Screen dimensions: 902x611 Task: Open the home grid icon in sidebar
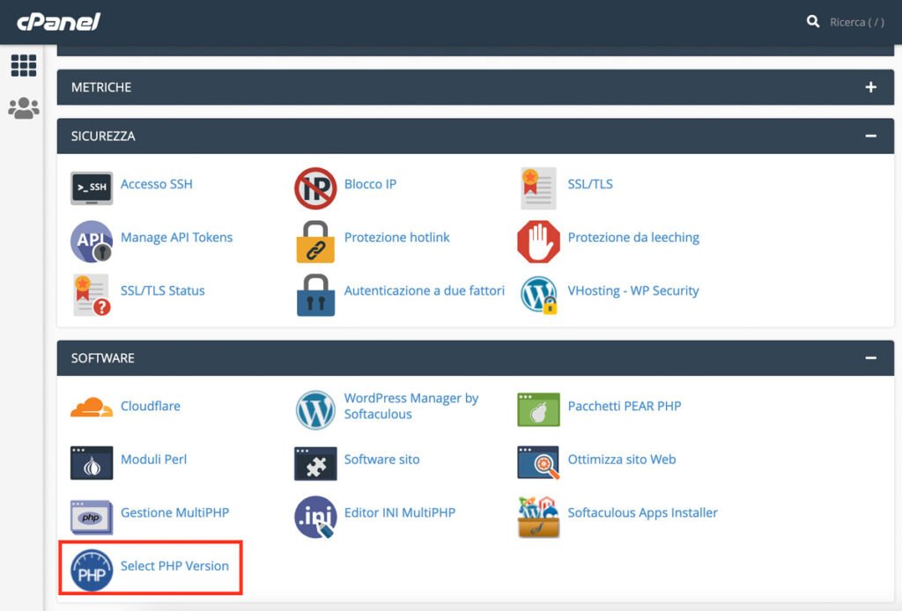click(x=24, y=65)
